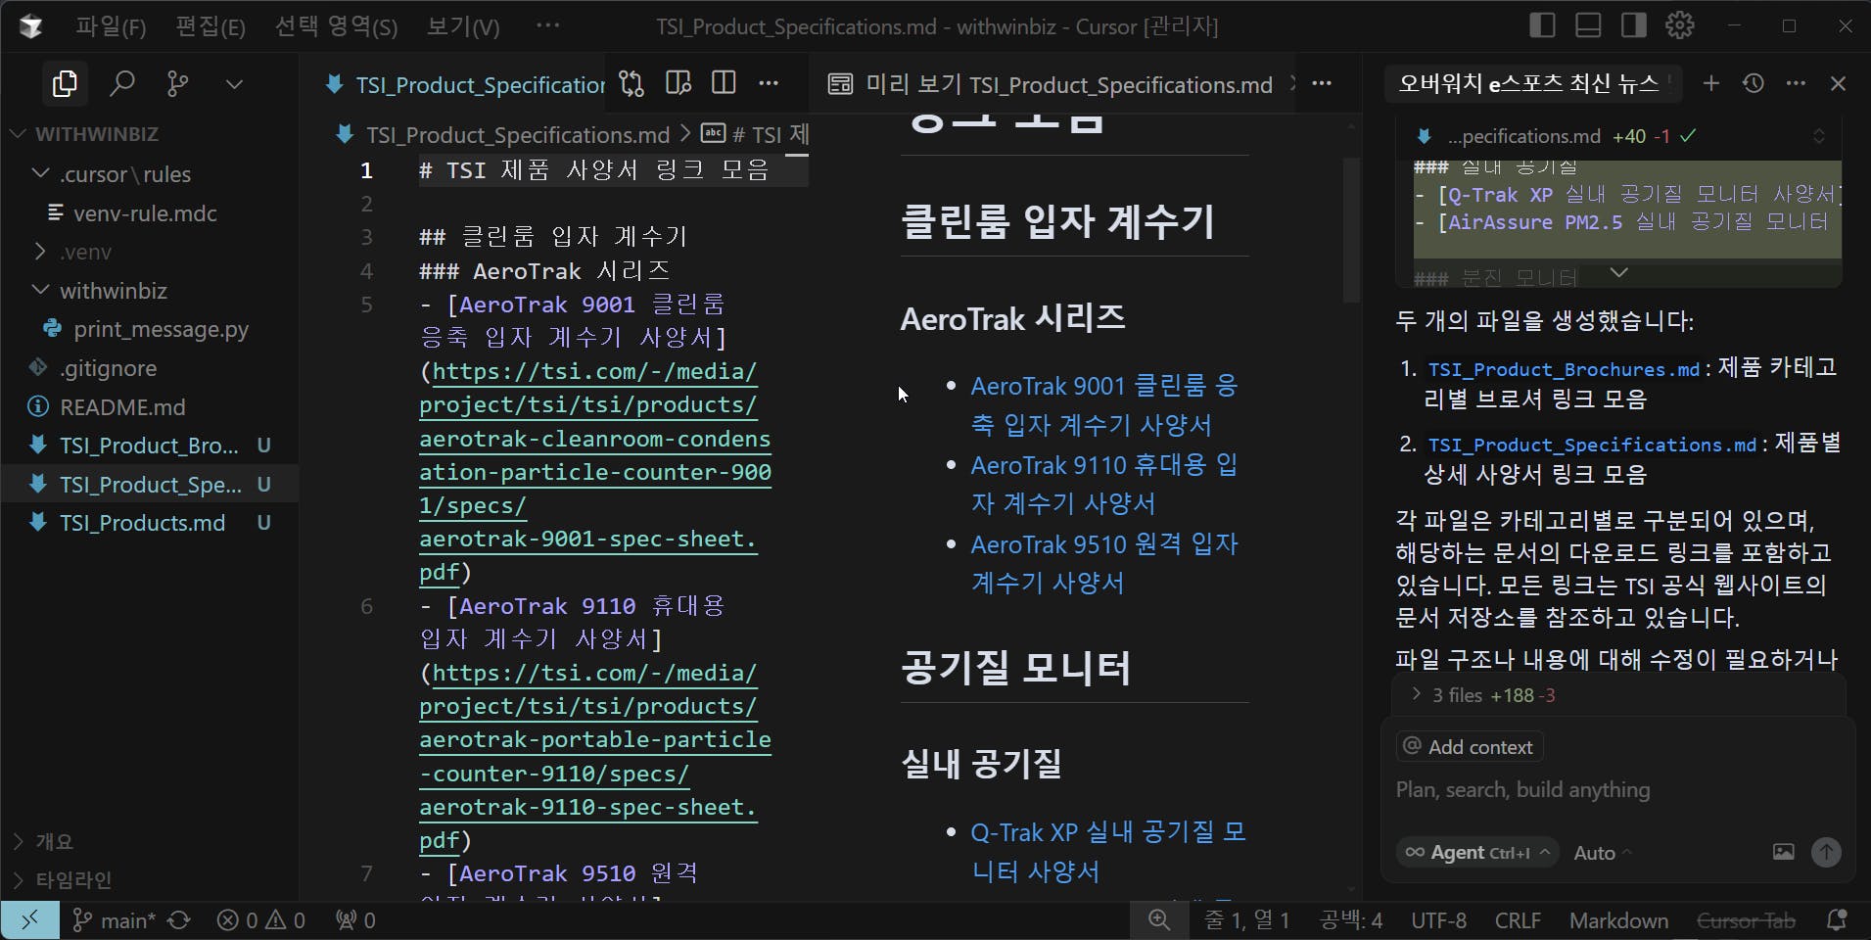The image size is (1871, 940).
Task: Open the 파일(F) menu
Action: tap(111, 26)
